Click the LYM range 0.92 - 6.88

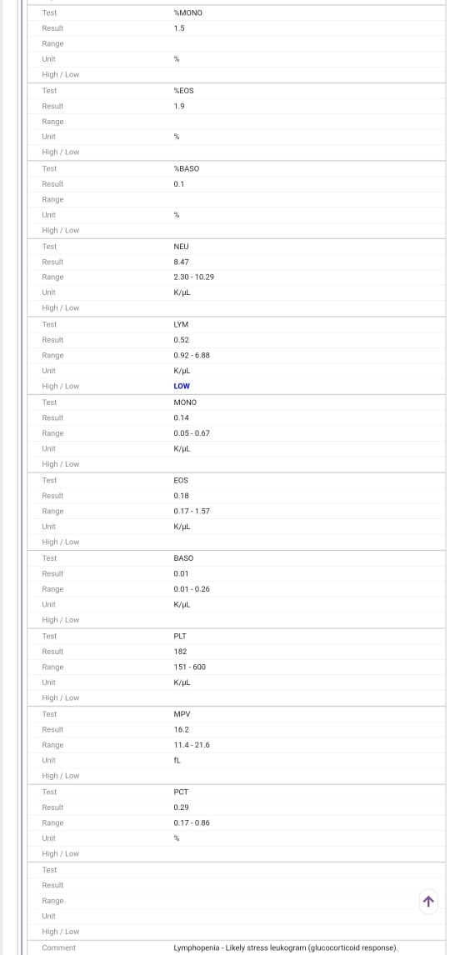coord(192,355)
